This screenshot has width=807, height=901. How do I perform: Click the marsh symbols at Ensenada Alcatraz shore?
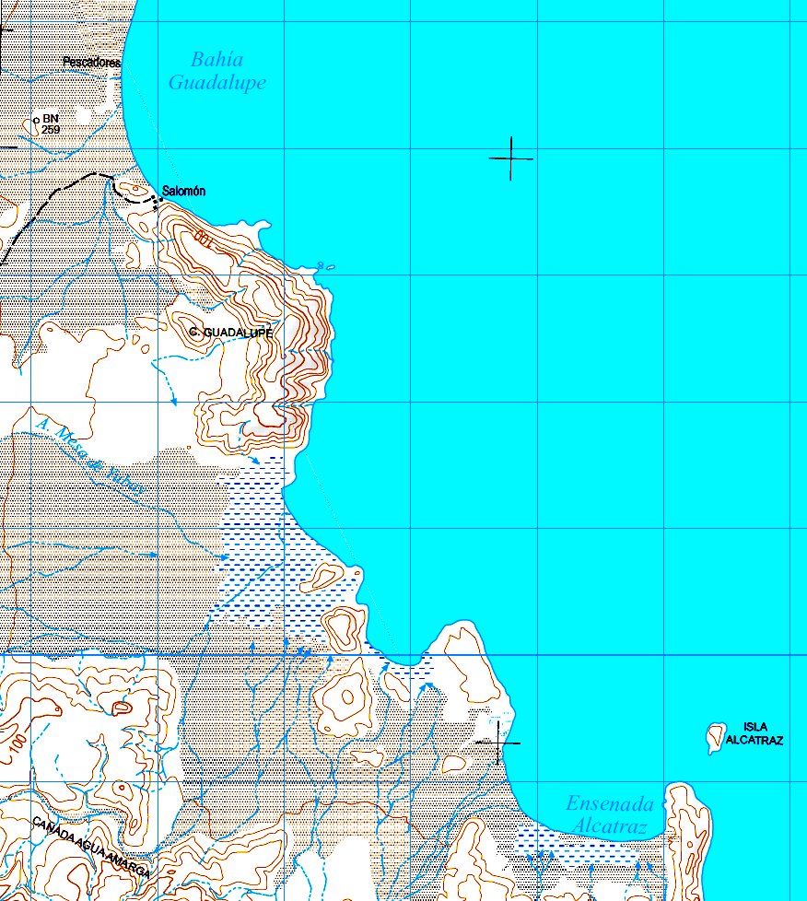point(575,845)
